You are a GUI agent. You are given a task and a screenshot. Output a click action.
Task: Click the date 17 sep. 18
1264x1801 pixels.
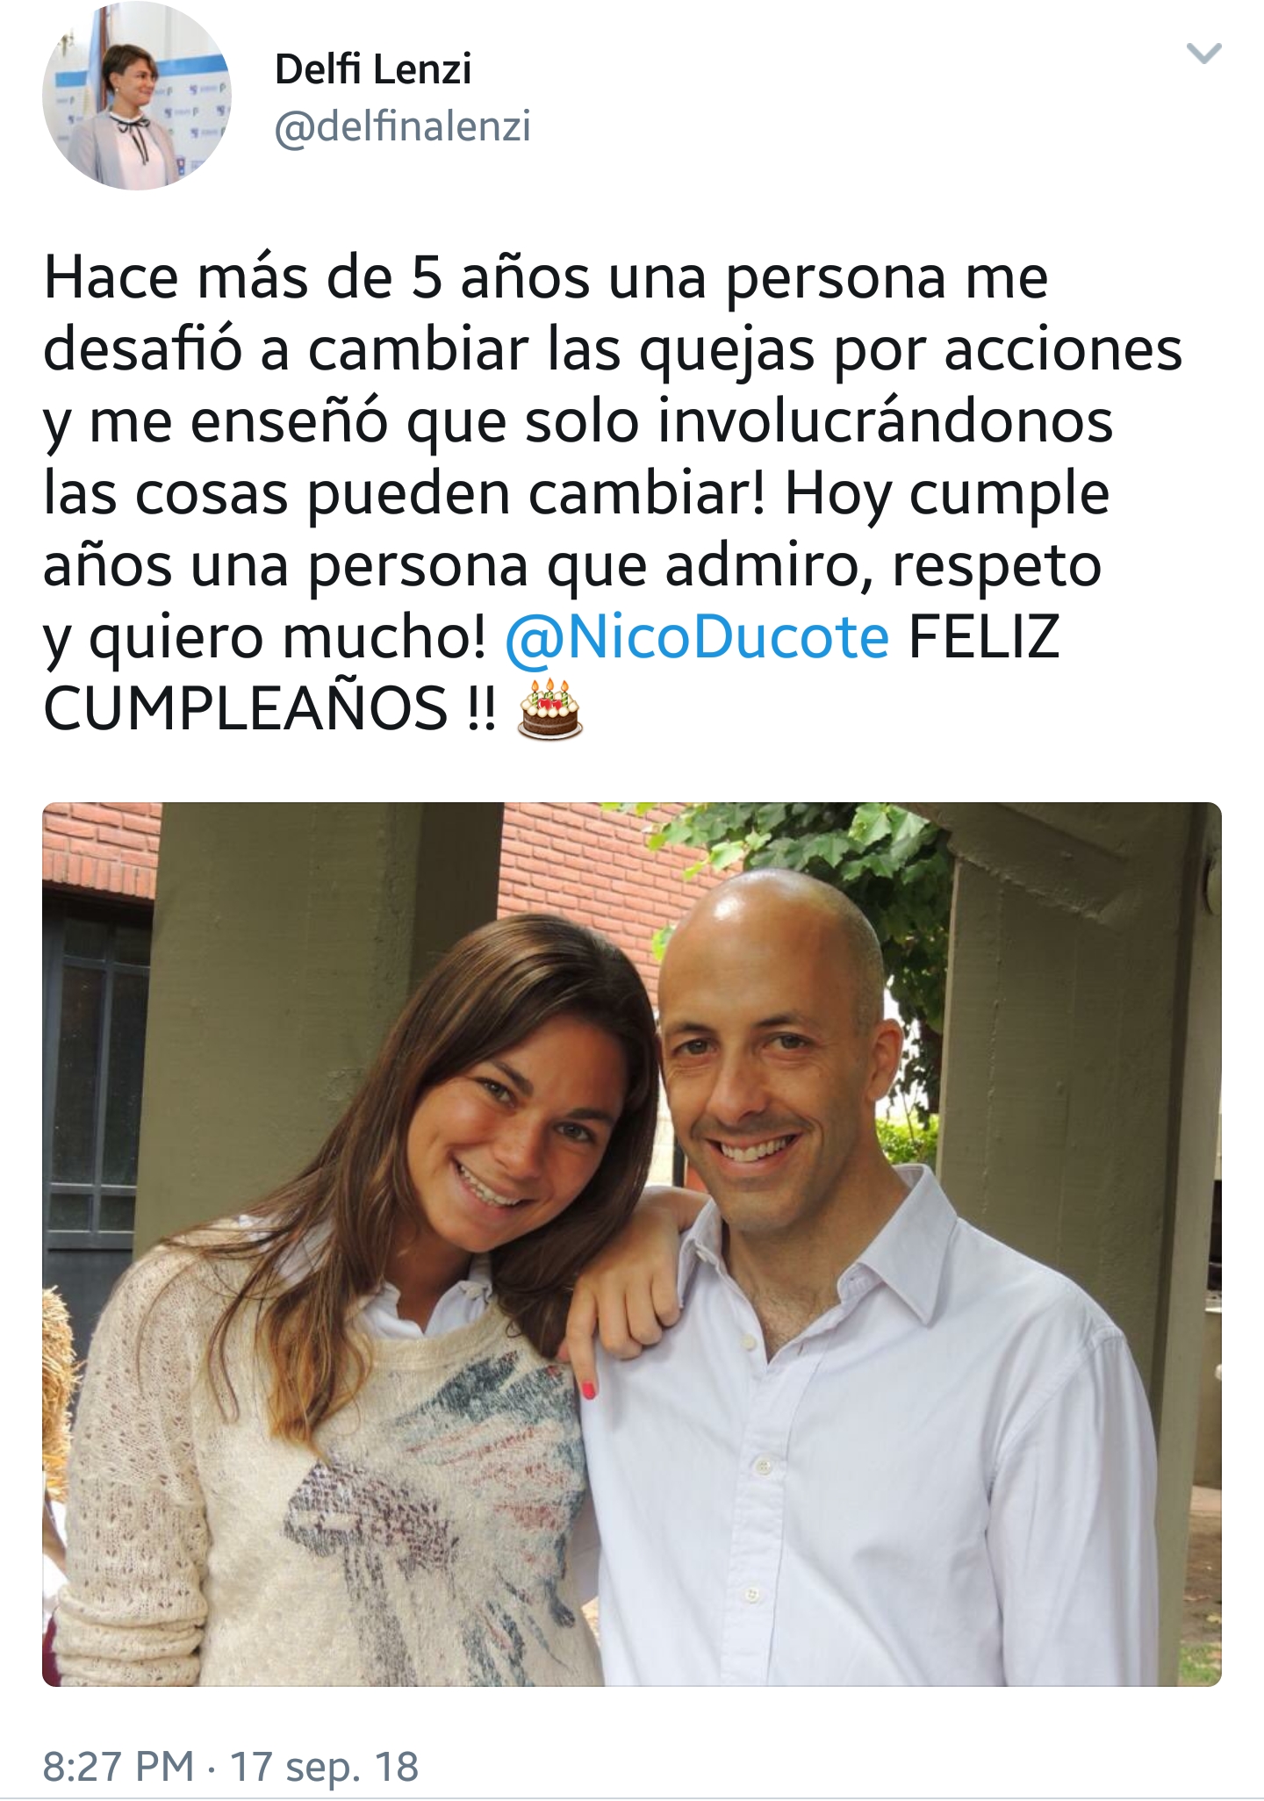coord(325,1765)
